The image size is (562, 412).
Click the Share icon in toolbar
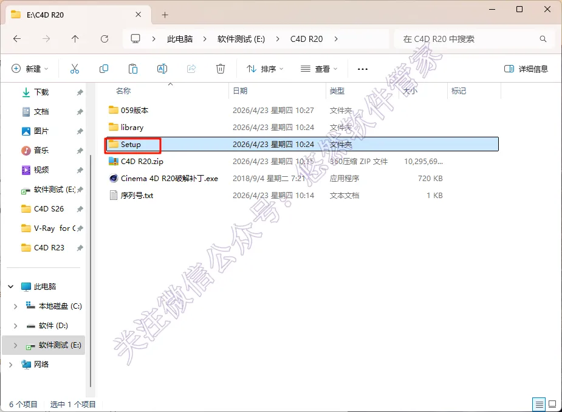[x=191, y=69]
